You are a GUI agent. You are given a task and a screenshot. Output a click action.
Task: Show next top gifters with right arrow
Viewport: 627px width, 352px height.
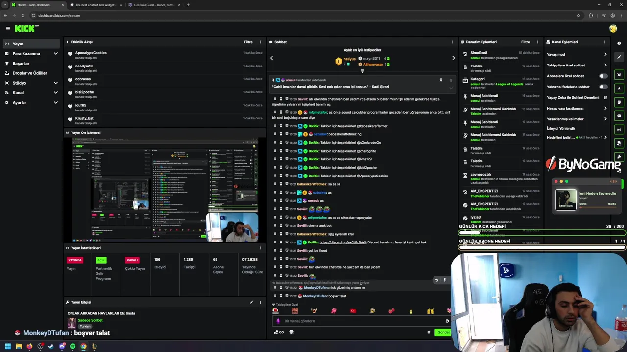453,58
